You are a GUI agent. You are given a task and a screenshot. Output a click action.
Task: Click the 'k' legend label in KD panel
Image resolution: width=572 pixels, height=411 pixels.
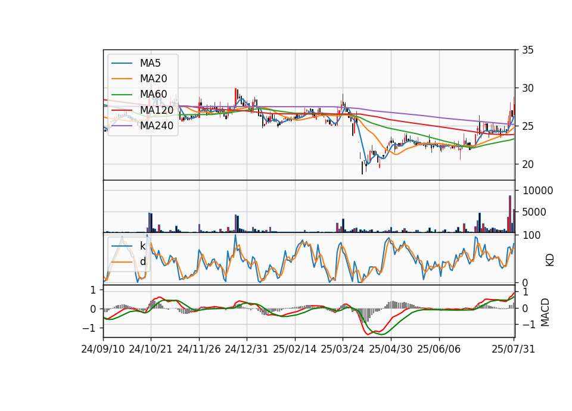pyautogui.click(x=142, y=246)
